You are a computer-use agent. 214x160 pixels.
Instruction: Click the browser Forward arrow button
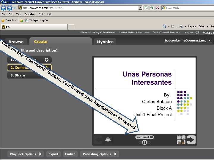tap(10, 8)
